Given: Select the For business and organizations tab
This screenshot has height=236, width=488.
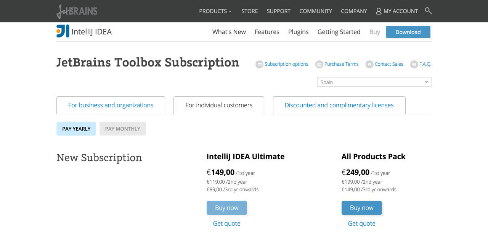Looking at the screenshot, I should click(111, 105).
